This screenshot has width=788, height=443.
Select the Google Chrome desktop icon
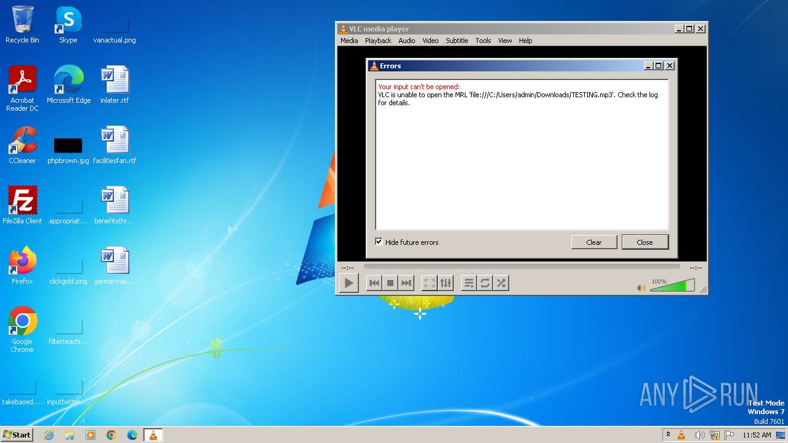[22, 330]
